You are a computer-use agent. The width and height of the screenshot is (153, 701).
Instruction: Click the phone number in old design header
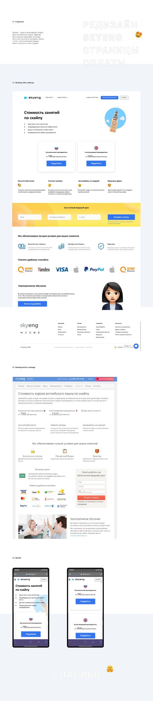point(77,379)
